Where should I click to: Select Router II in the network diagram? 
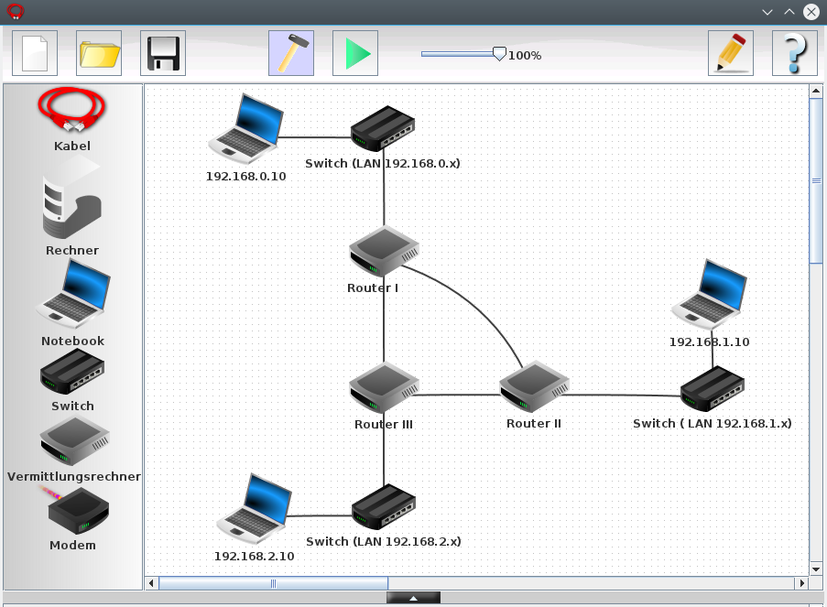pos(534,387)
